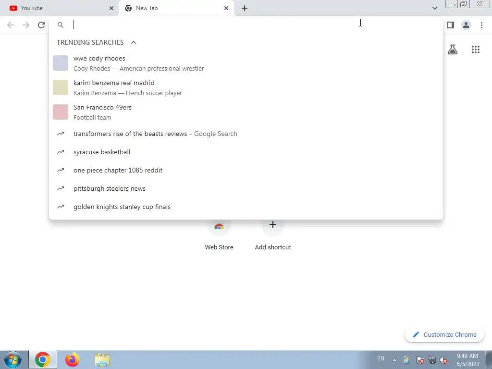Open the Windows Start menu

pyautogui.click(x=13, y=359)
